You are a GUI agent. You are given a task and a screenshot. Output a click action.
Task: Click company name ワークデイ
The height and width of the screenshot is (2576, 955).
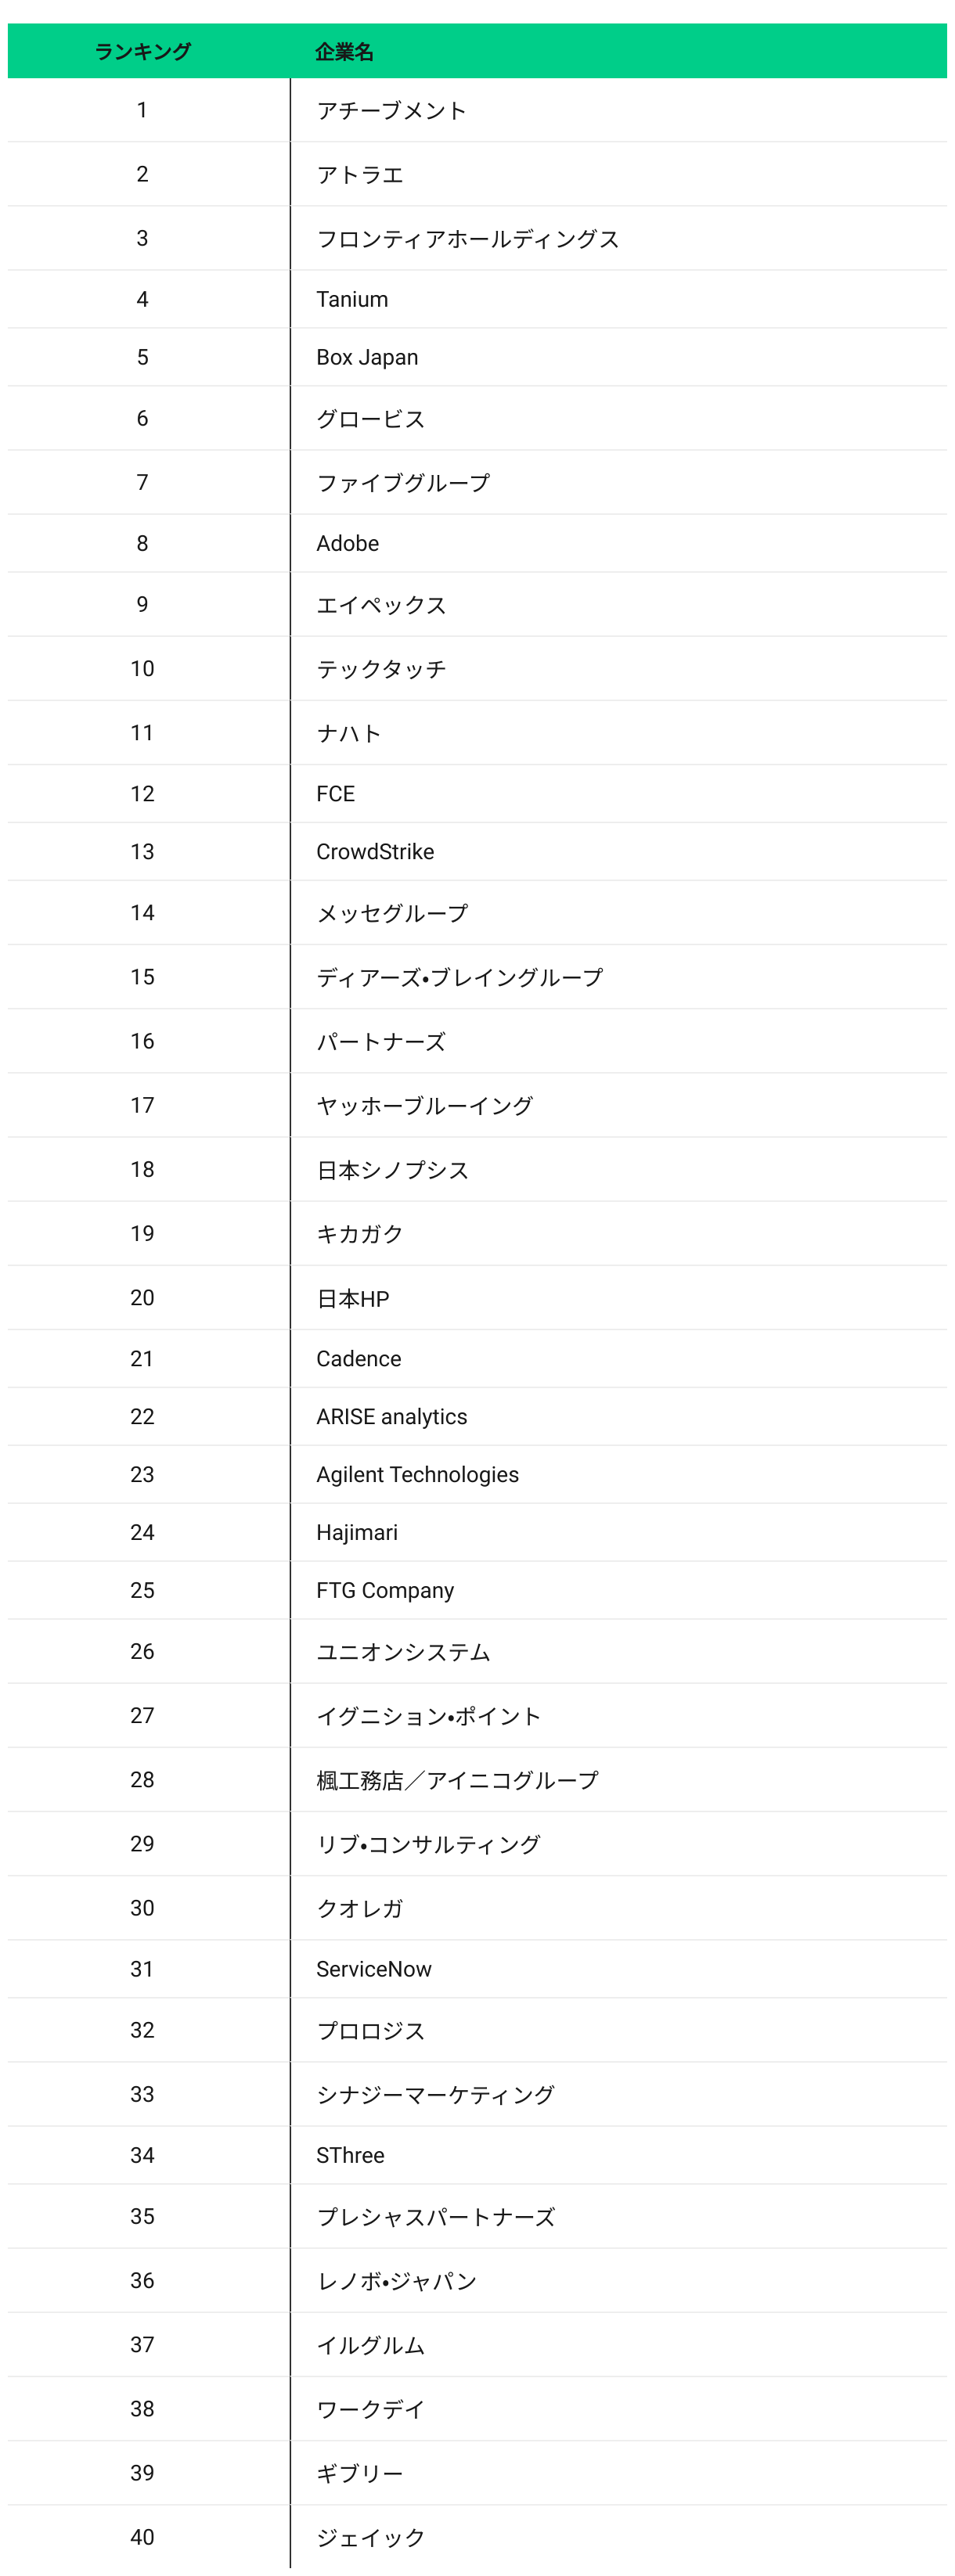[370, 2409]
